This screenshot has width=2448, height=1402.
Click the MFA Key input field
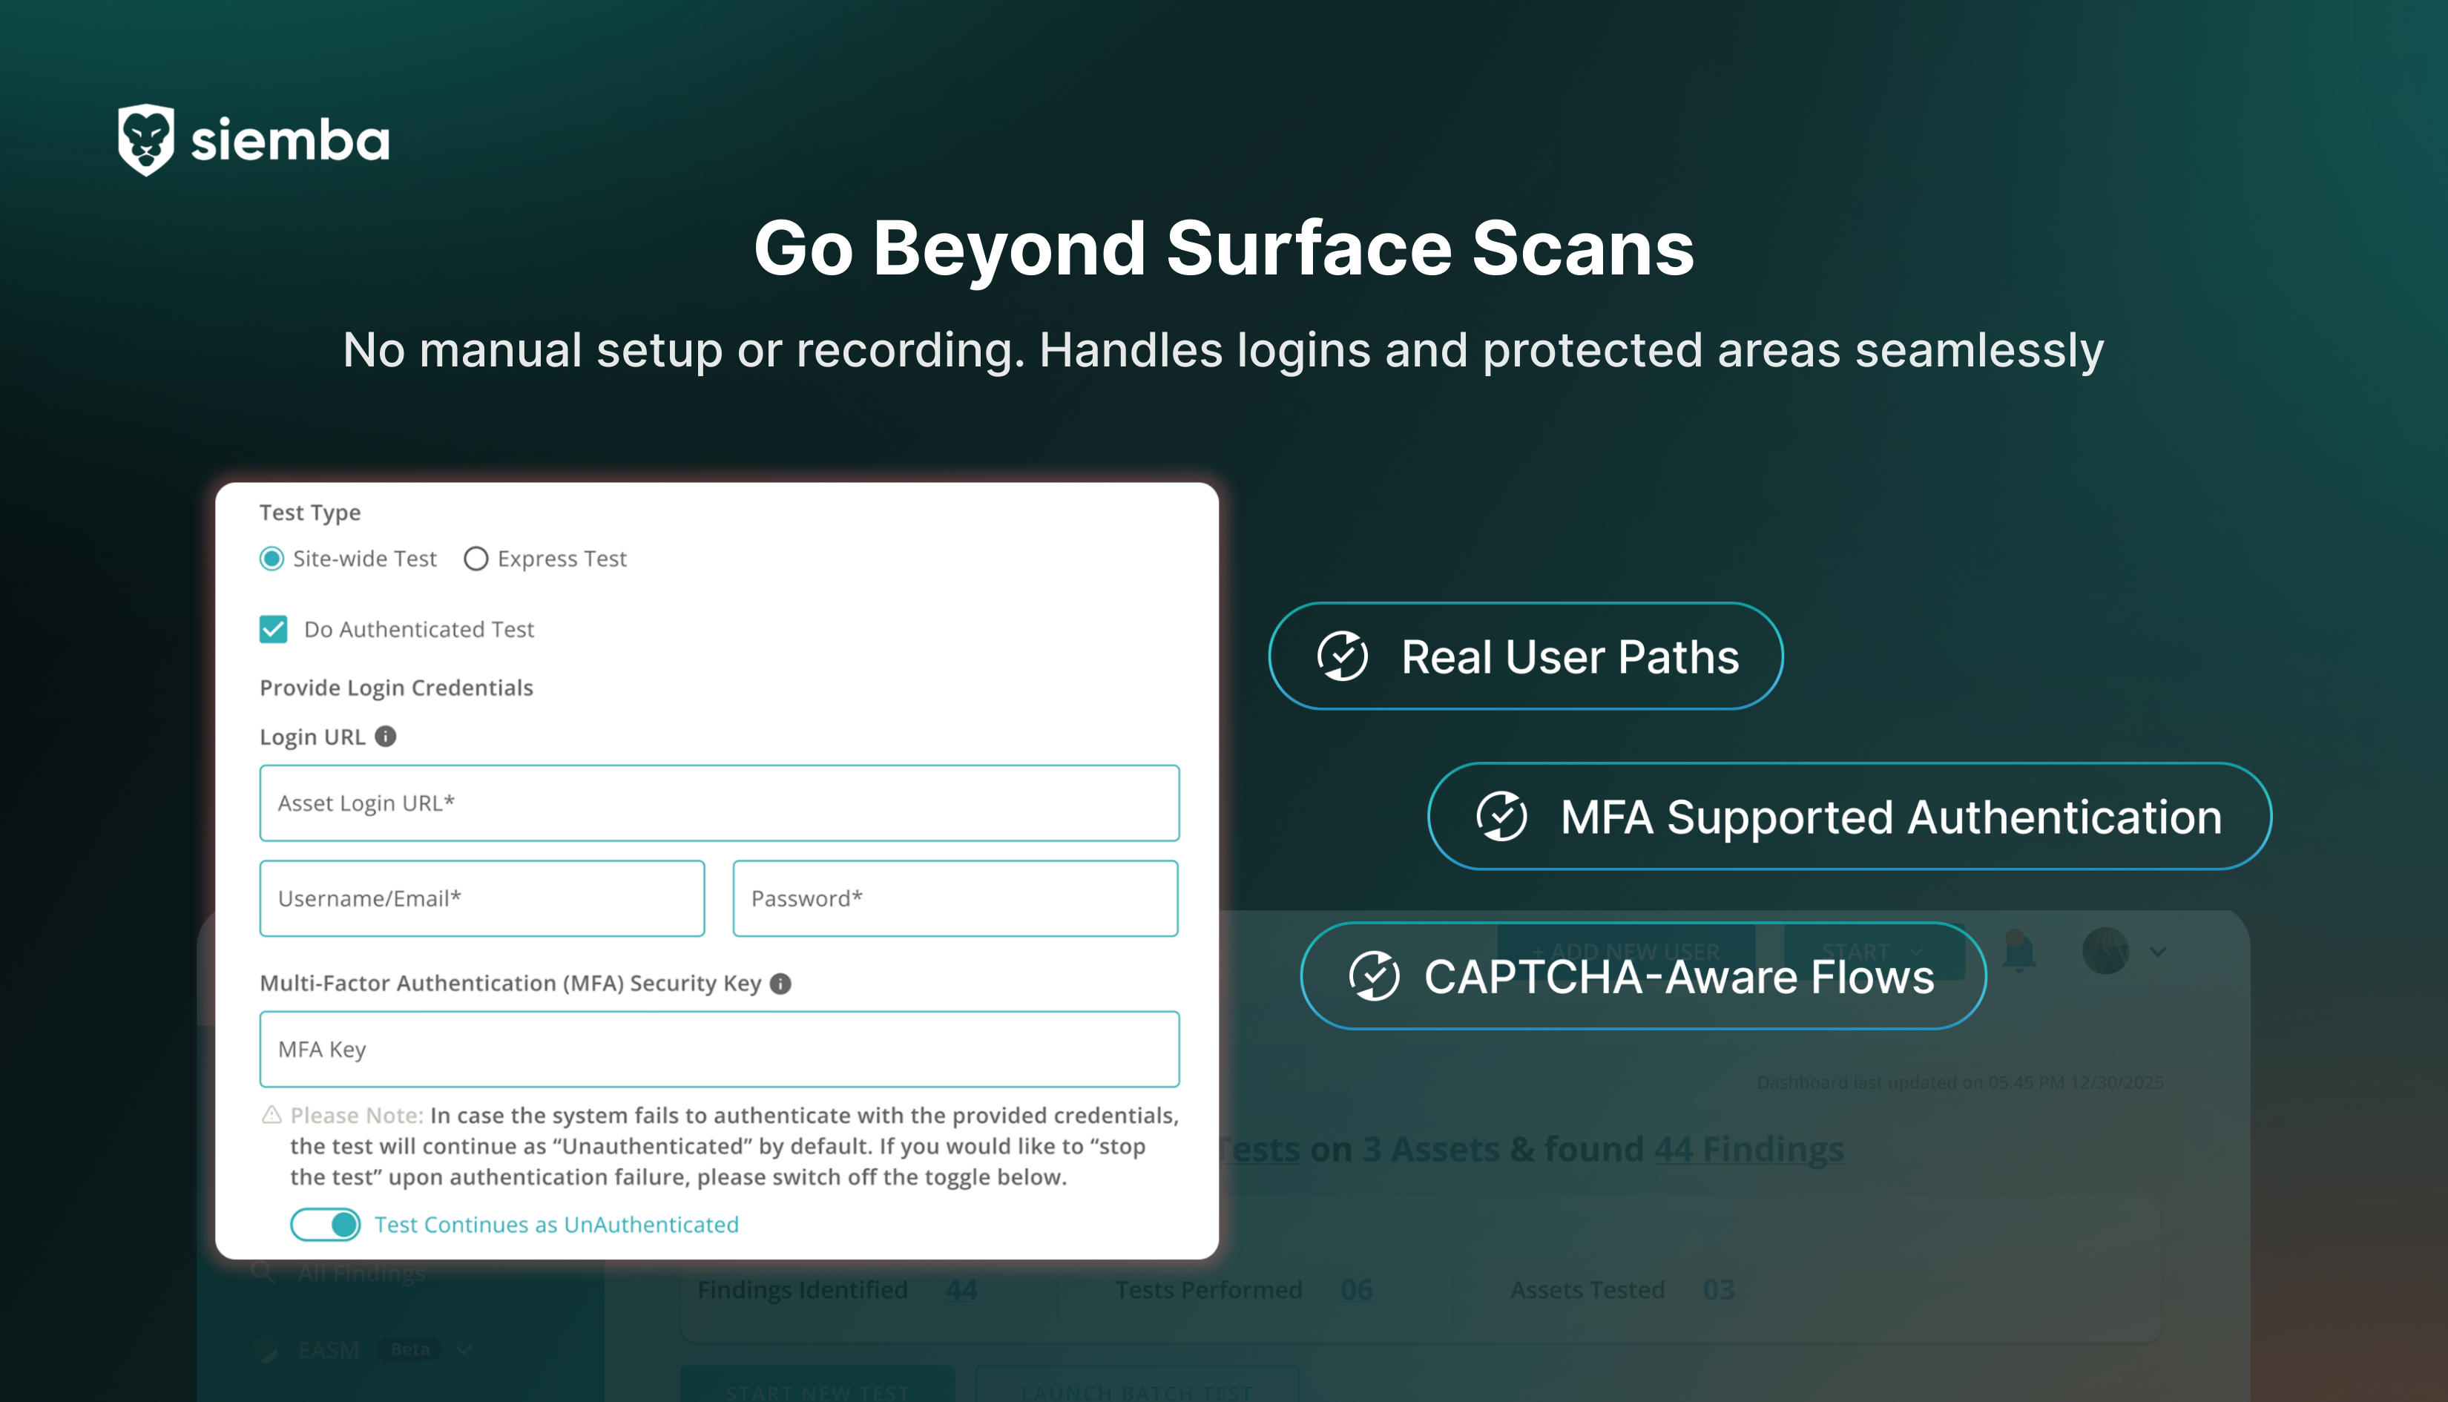(719, 1050)
